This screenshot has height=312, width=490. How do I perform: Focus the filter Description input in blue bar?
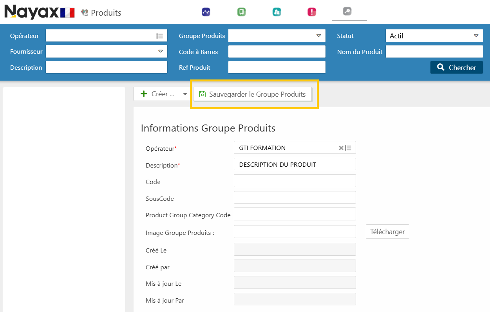coord(107,67)
